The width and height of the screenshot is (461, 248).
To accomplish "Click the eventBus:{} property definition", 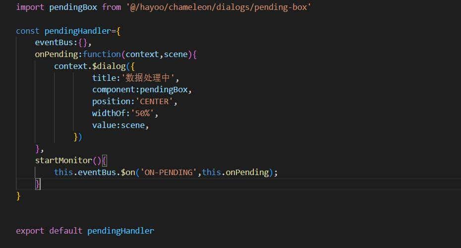I will tap(62, 43).
